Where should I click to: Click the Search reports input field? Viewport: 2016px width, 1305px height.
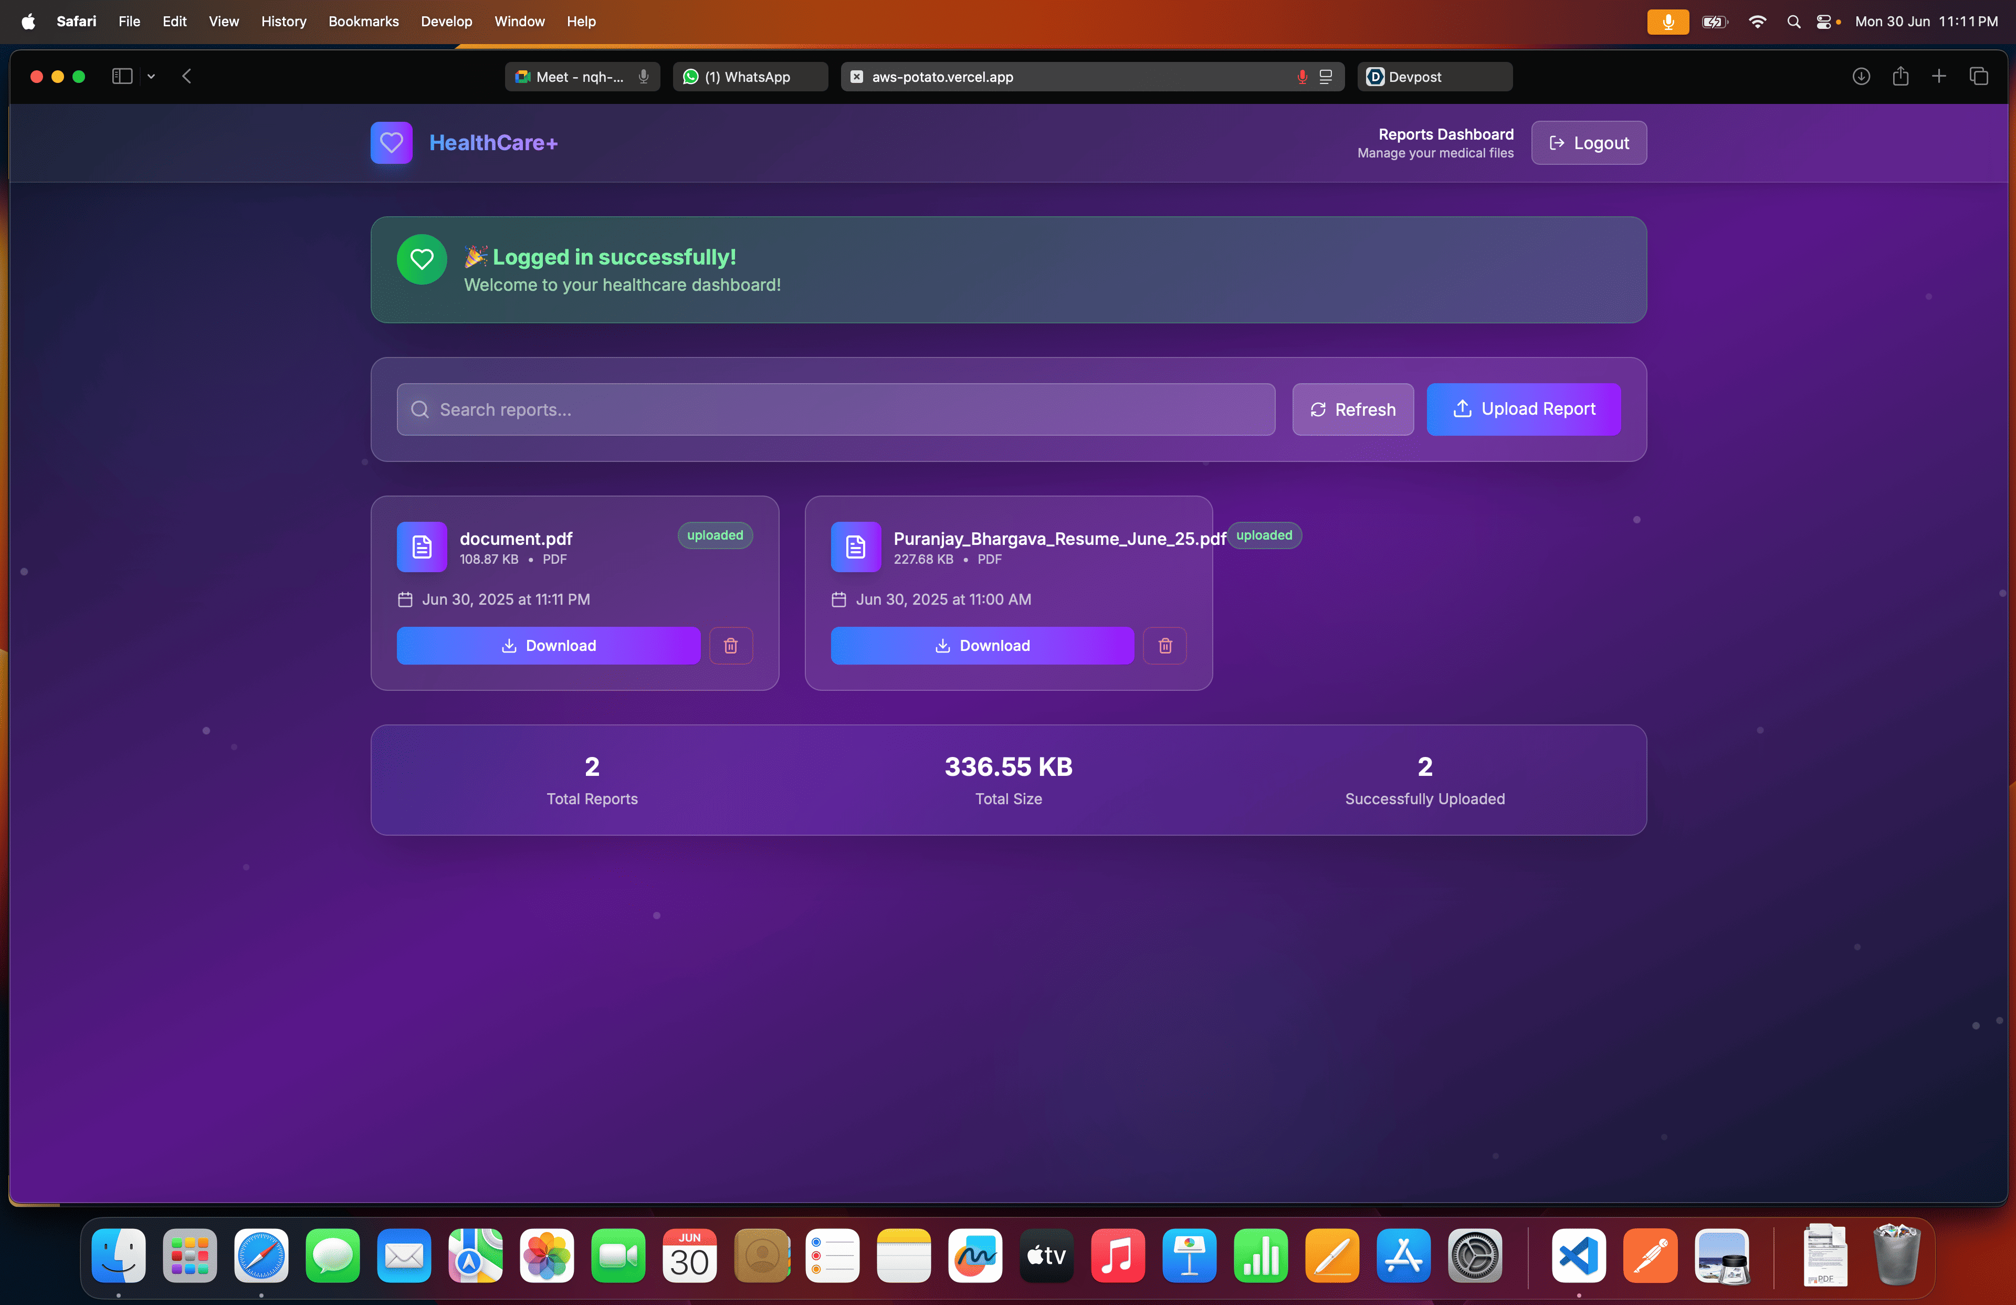click(835, 409)
